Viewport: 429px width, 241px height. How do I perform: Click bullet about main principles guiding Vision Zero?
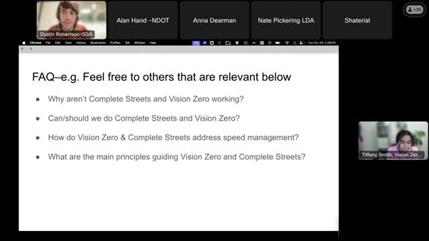(x=177, y=157)
